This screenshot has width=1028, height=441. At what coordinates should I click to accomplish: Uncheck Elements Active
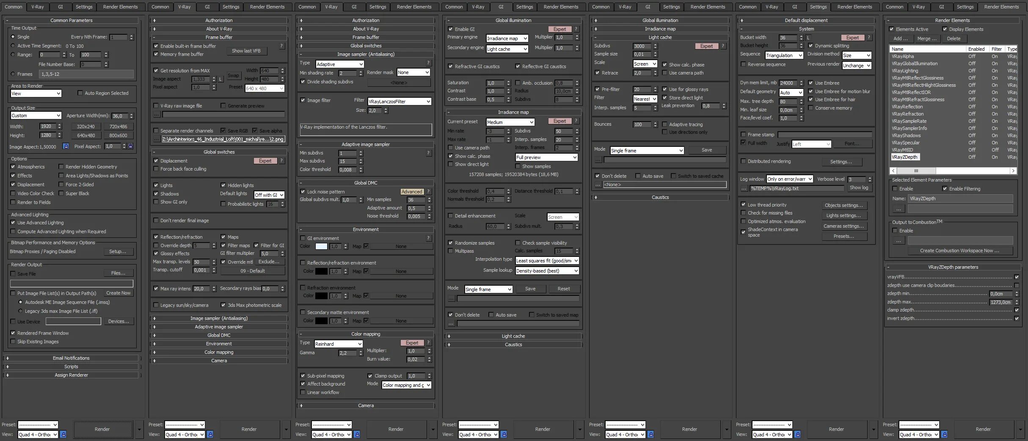(891, 29)
